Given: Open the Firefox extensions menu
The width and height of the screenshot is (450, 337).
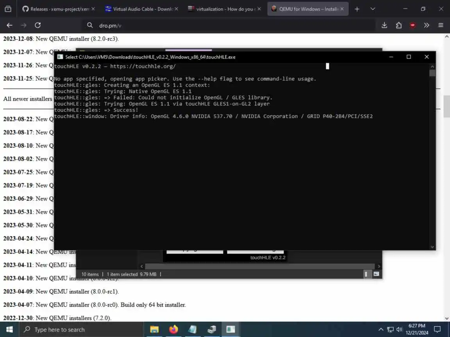Looking at the screenshot, I should pyautogui.click(x=398, y=25).
